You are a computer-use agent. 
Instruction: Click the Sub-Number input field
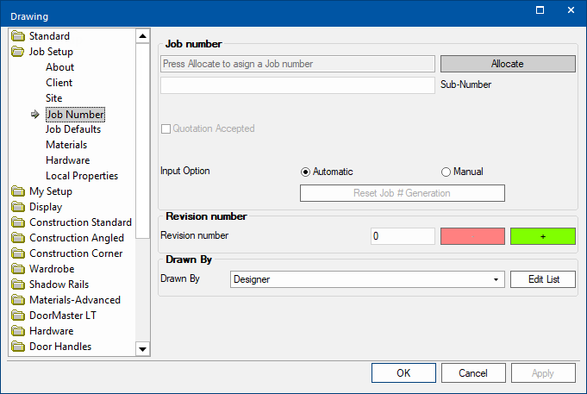(297, 85)
